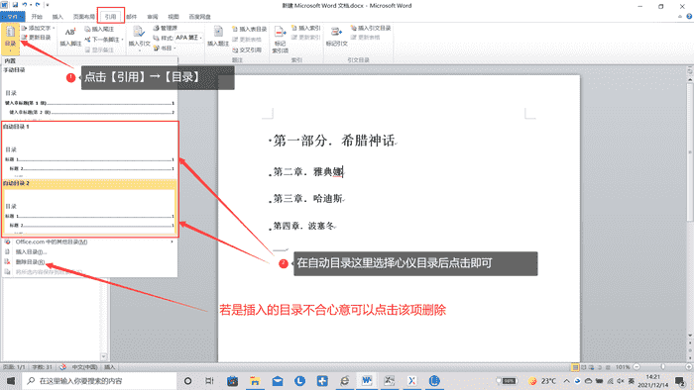Expand Office.com 中的其他目录 submenu

(x=89, y=243)
